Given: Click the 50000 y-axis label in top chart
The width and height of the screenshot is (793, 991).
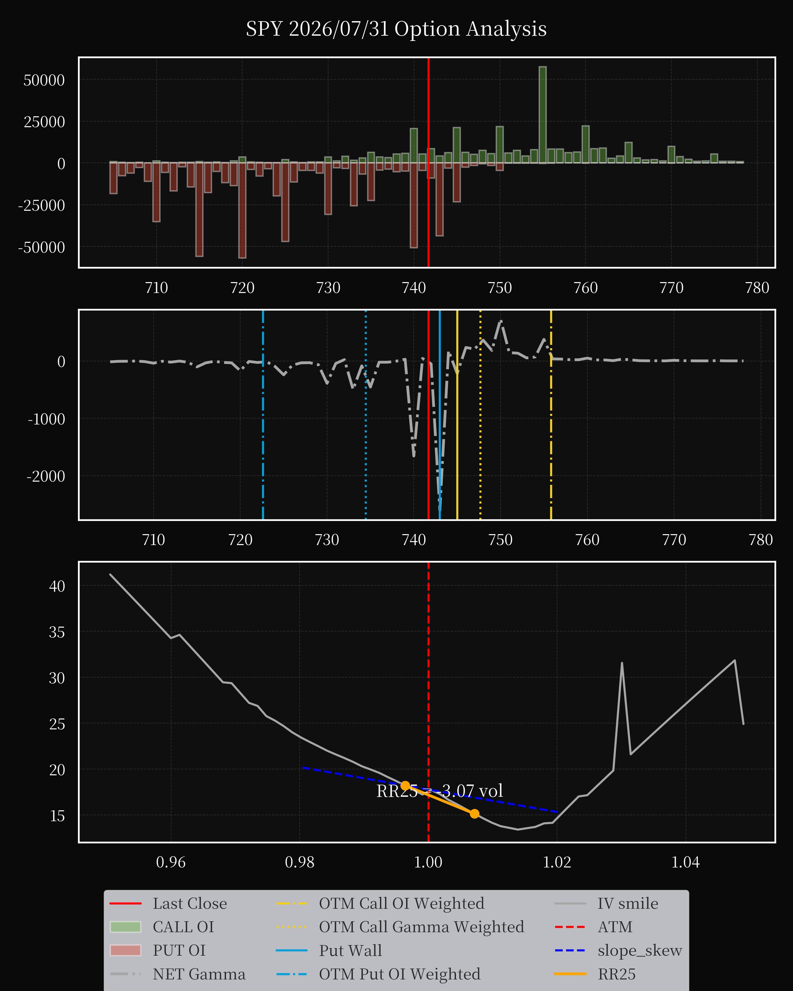Looking at the screenshot, I should (x=44, y=81).
